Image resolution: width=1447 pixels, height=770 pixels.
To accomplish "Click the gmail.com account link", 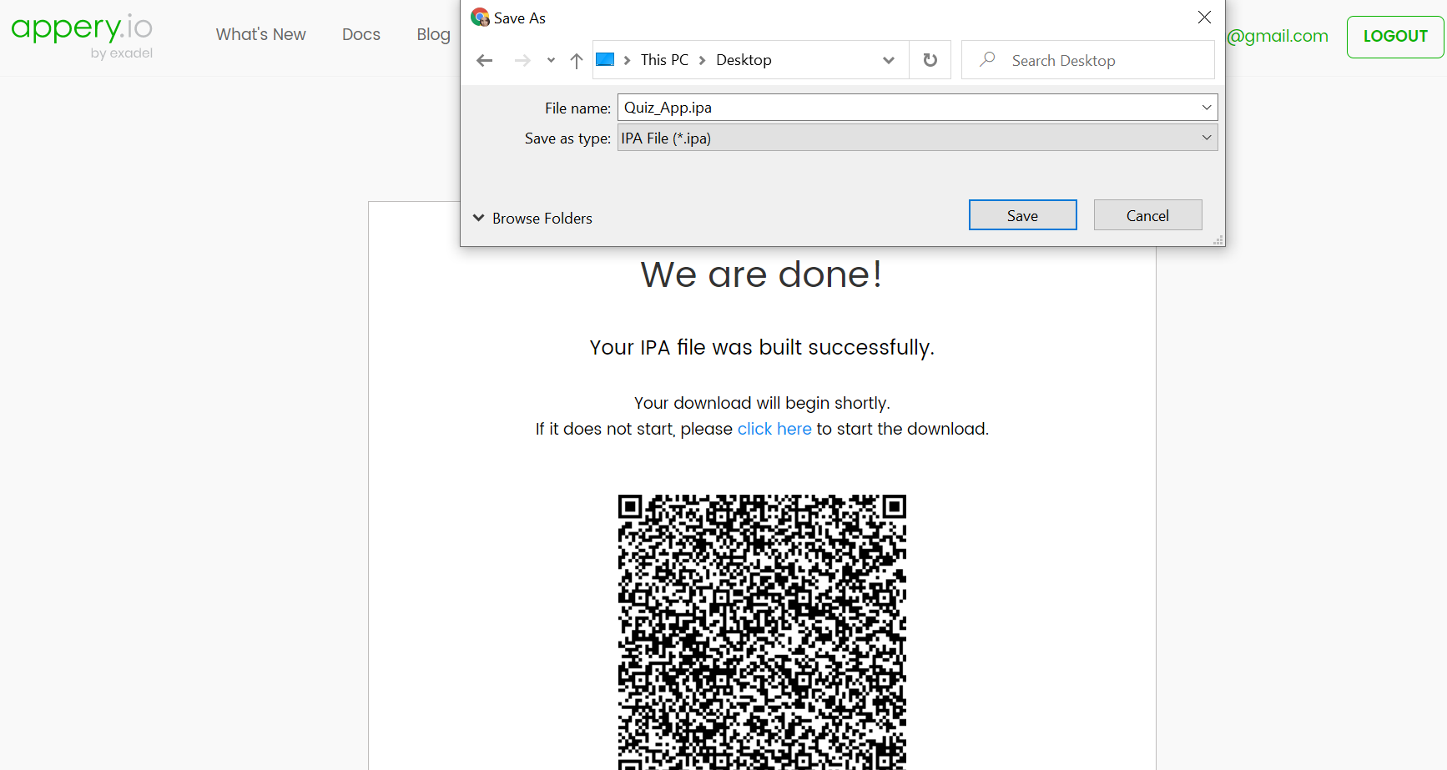I will point(1278,36).
